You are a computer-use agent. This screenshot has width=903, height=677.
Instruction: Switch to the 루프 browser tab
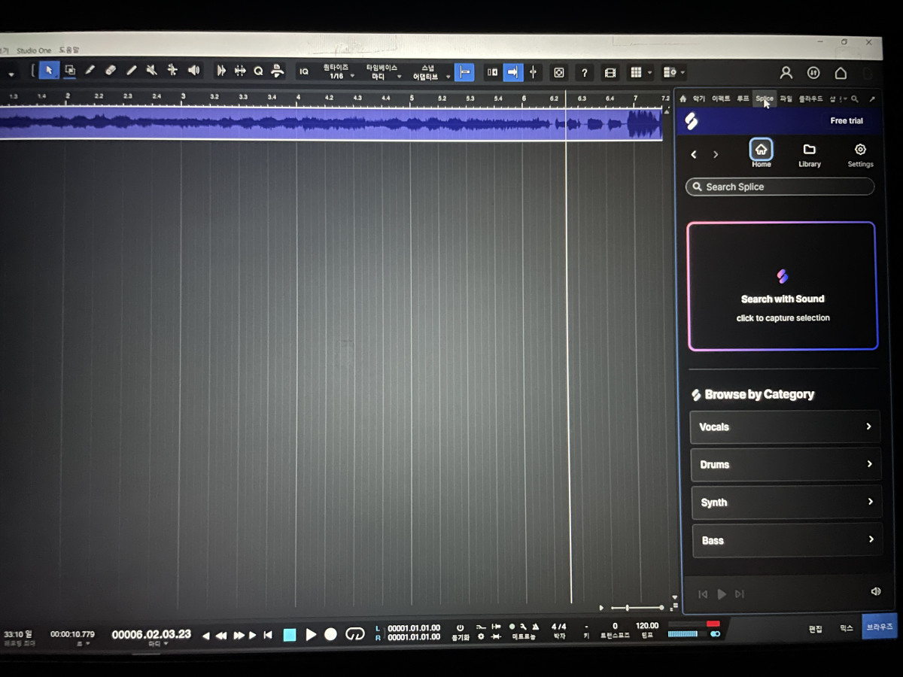pyautogui.click(x=743, y=99)
